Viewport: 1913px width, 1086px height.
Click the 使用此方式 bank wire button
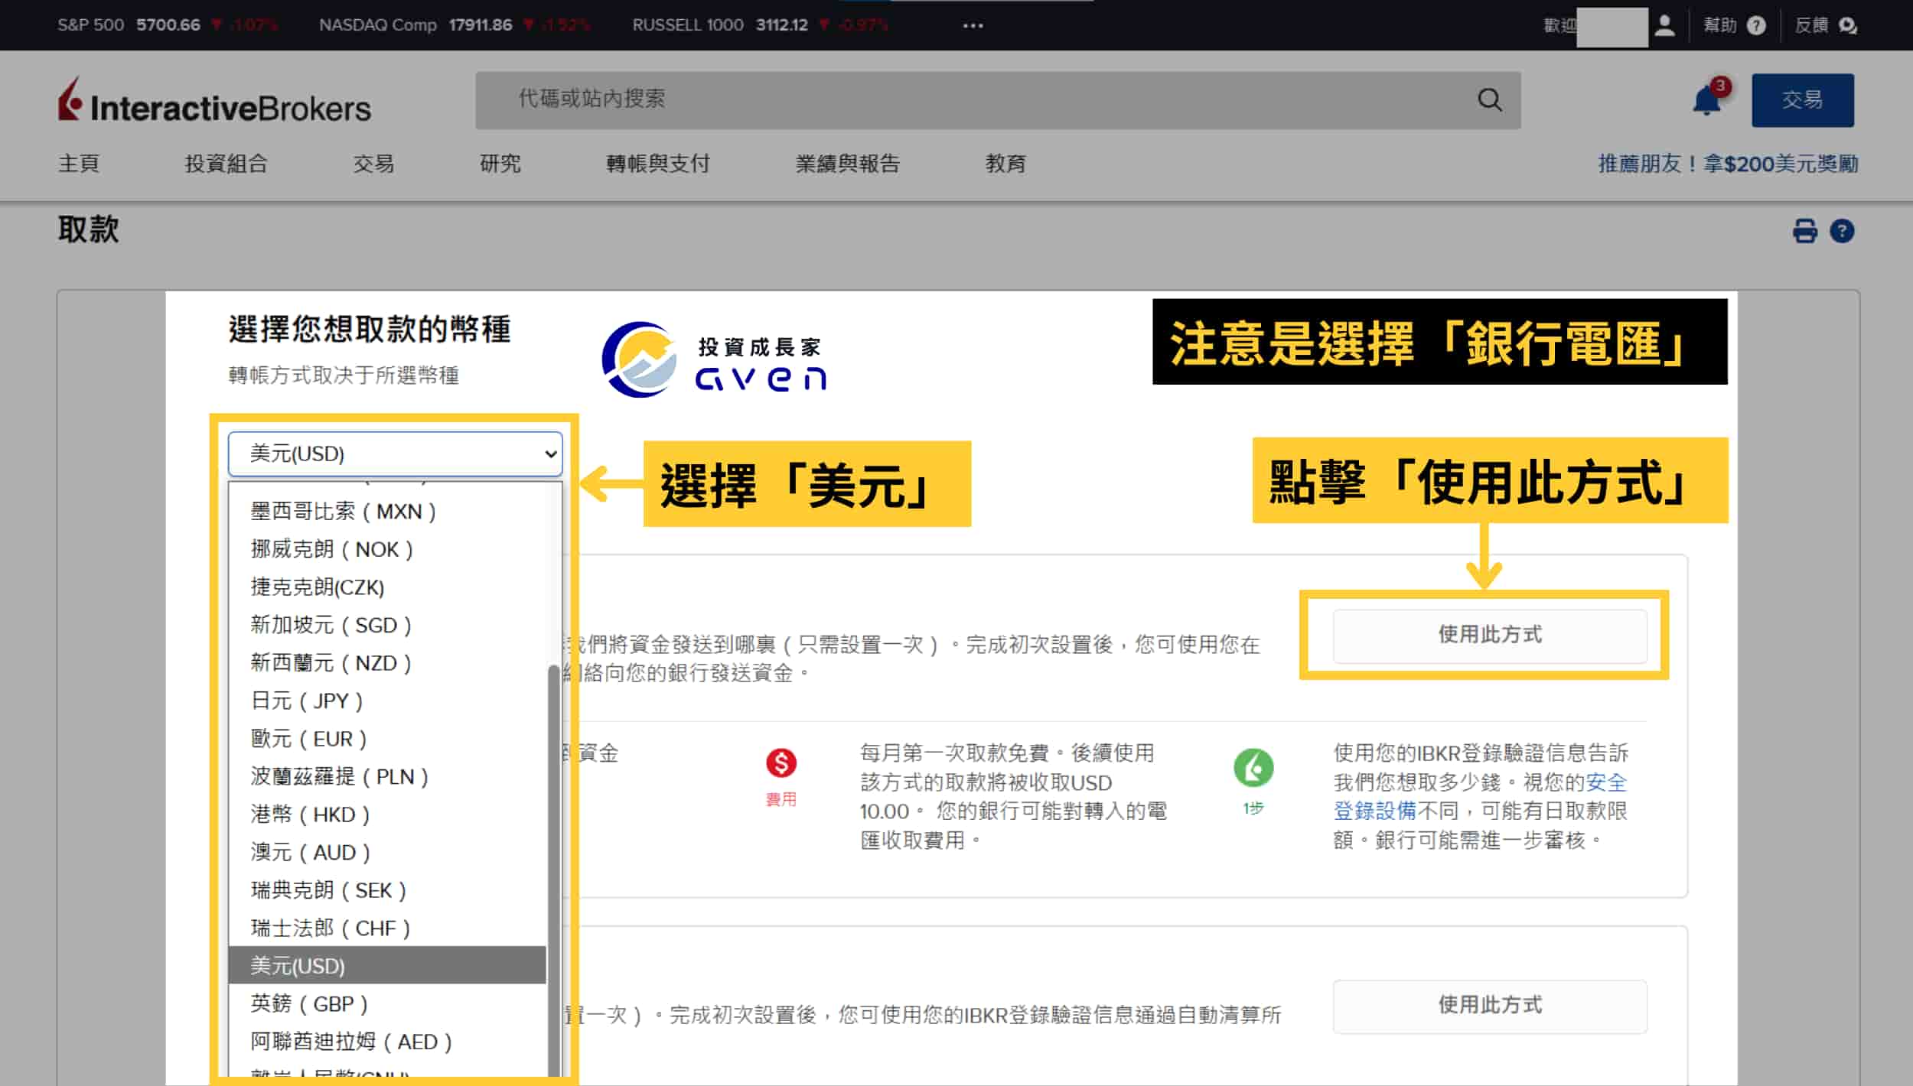(x=1489, y=635)
